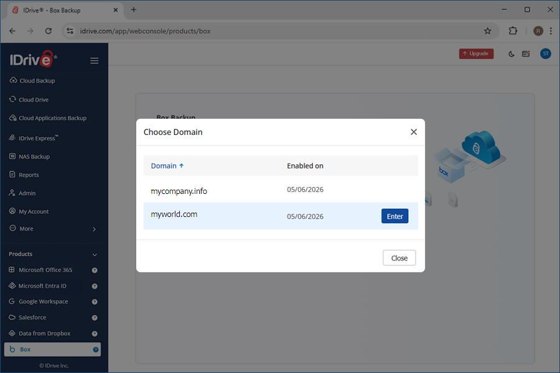The width and height of the screenshot is (560, 373).
Task: Open NAS Backup section
Action: pyautogui.click(x=30, y=156)
